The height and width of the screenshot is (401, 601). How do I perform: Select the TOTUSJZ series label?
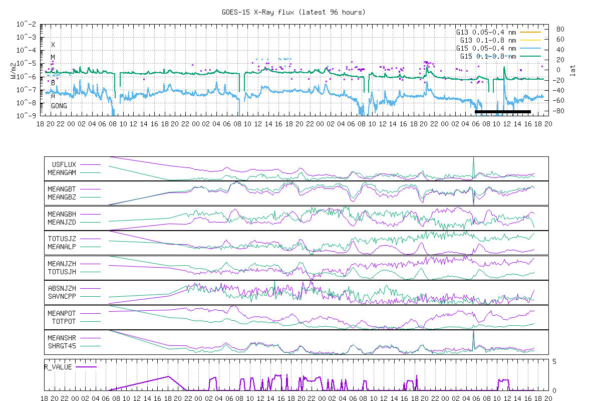coord(62,239)
